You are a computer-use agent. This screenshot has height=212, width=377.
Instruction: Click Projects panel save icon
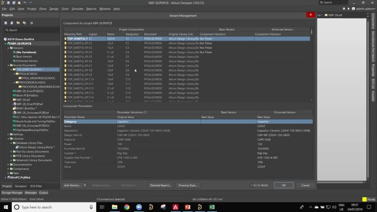pos(6,23)
